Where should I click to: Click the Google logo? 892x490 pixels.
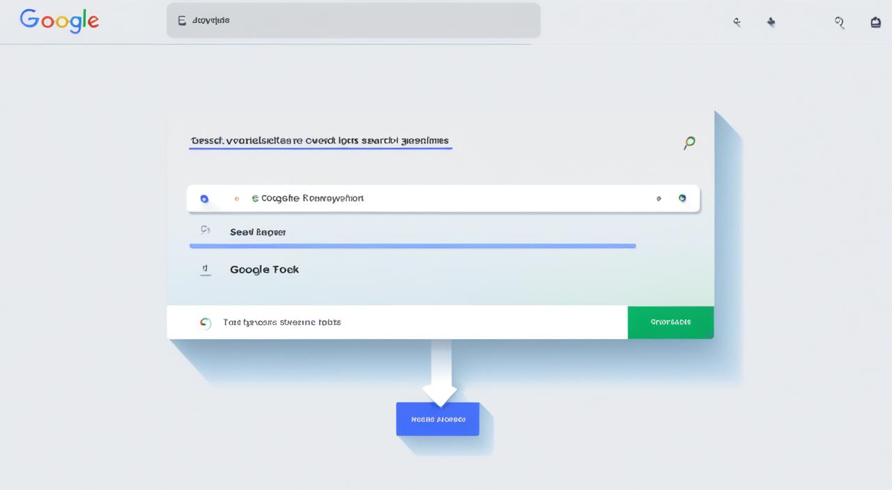(x=59, y=21)
